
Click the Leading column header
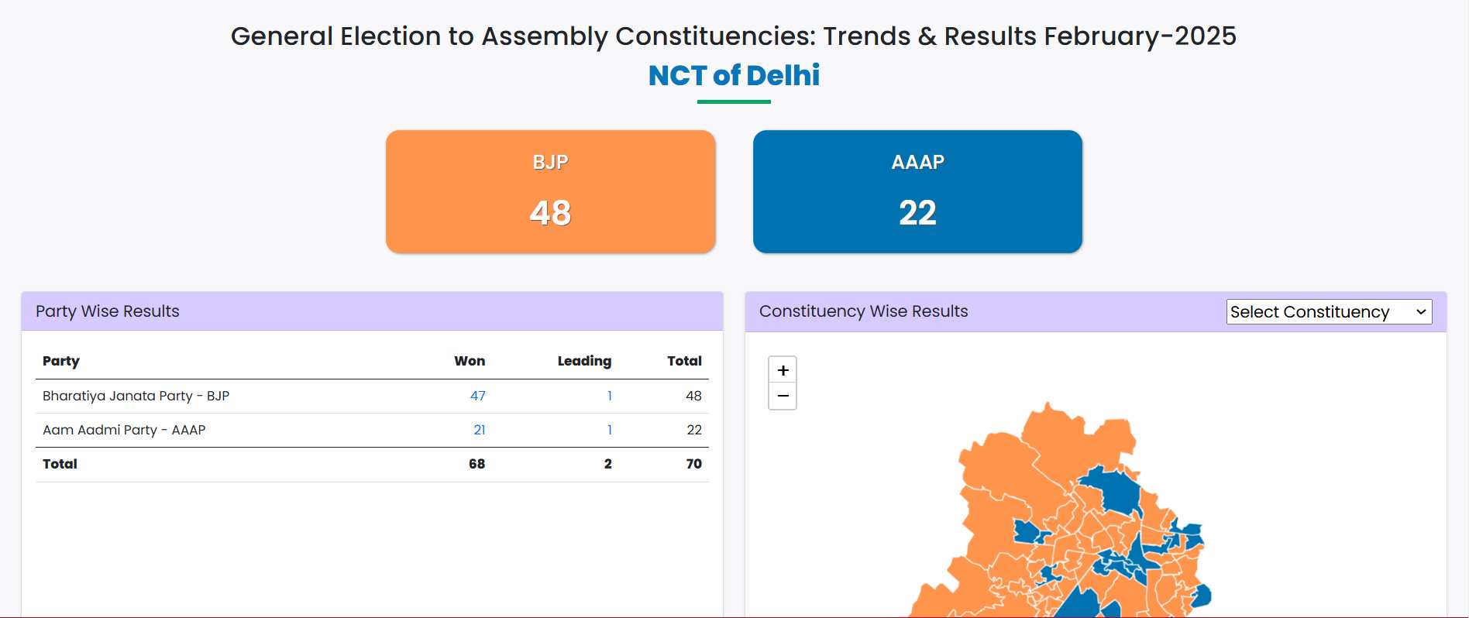pyautogui.click(x=584, y=361)
